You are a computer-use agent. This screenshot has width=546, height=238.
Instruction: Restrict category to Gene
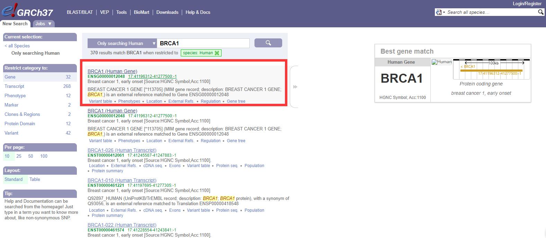coord(40,77)
